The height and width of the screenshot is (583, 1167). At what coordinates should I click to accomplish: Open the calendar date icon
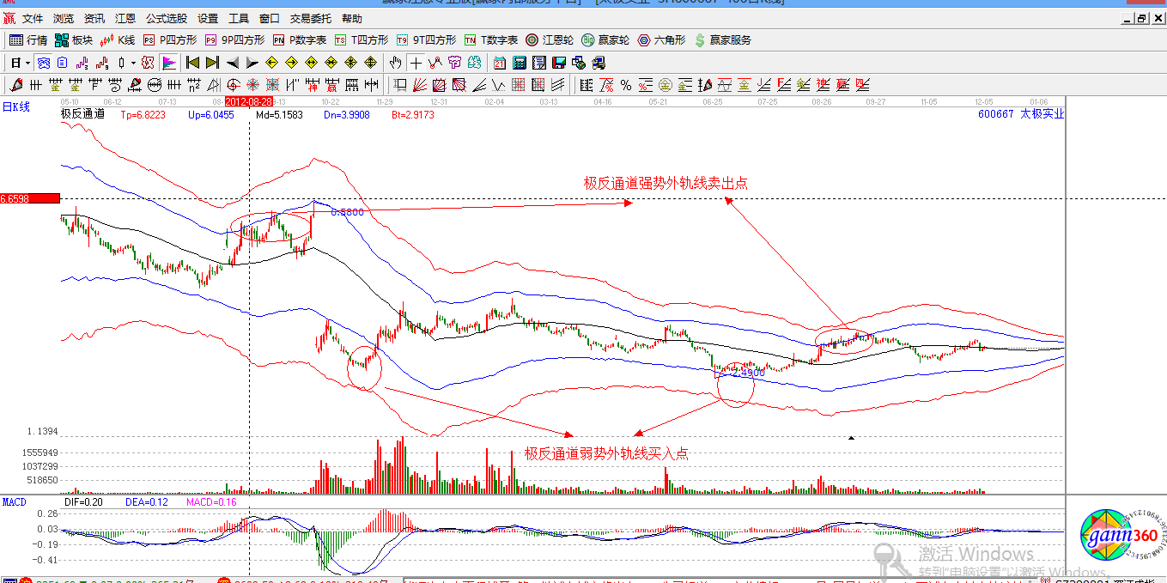coord(500,63)
